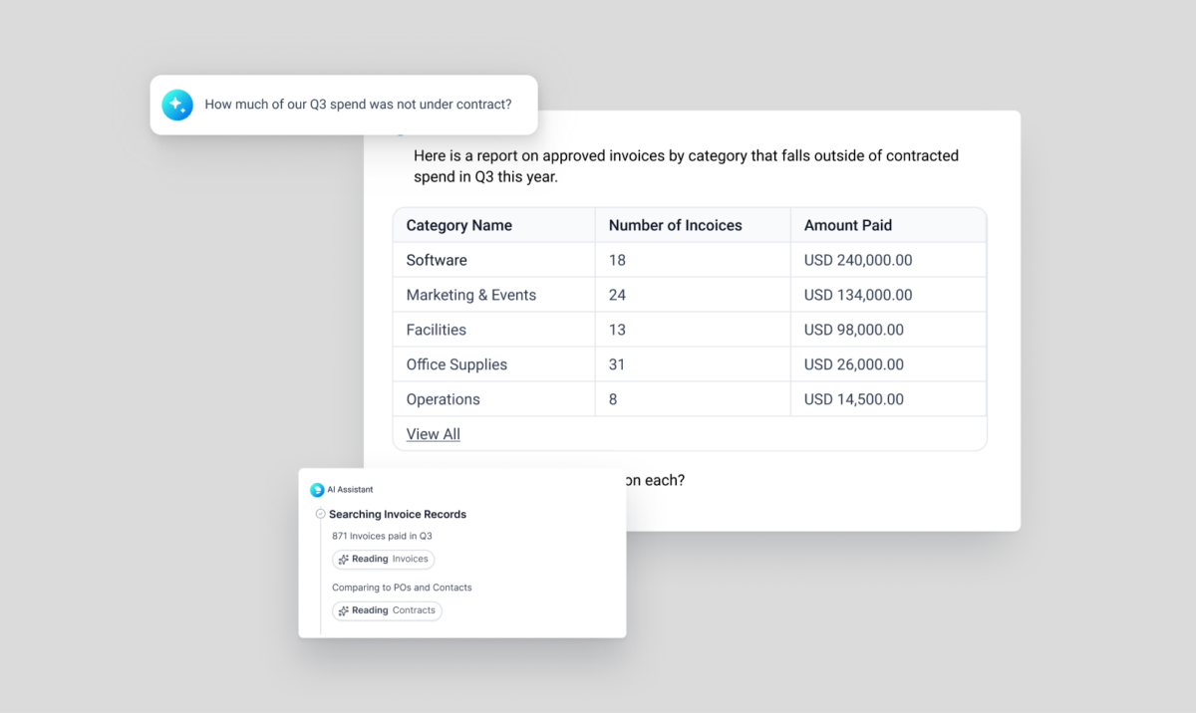
Task: Collapse the Searching Invoice Records step
Action: [x=398, y=515]
